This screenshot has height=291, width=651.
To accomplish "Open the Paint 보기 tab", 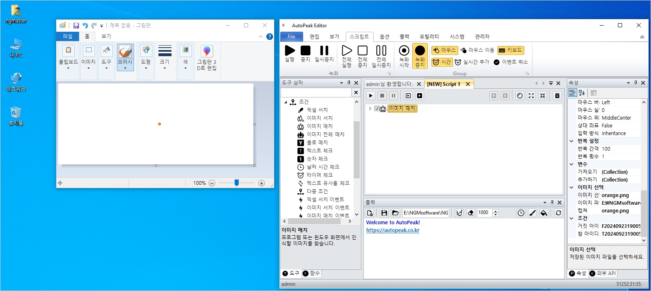I will pyautogui.click(x=106, y=36).
